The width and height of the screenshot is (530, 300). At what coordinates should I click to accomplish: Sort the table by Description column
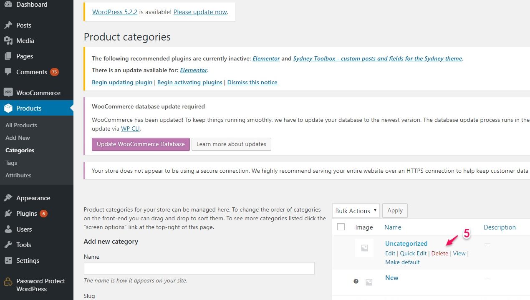(500, 227)
